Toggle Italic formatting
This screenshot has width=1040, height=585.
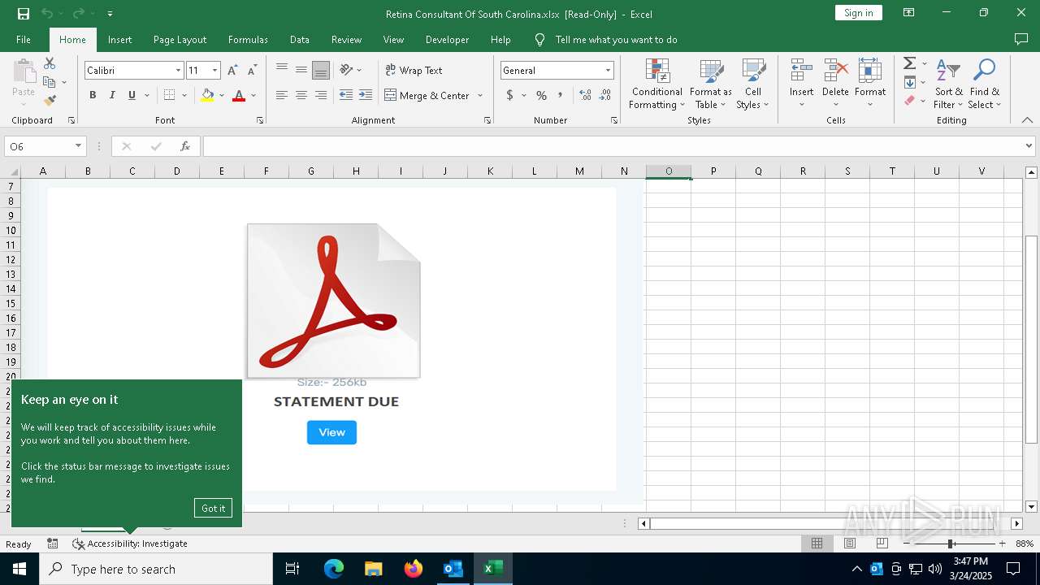(112, 95)
